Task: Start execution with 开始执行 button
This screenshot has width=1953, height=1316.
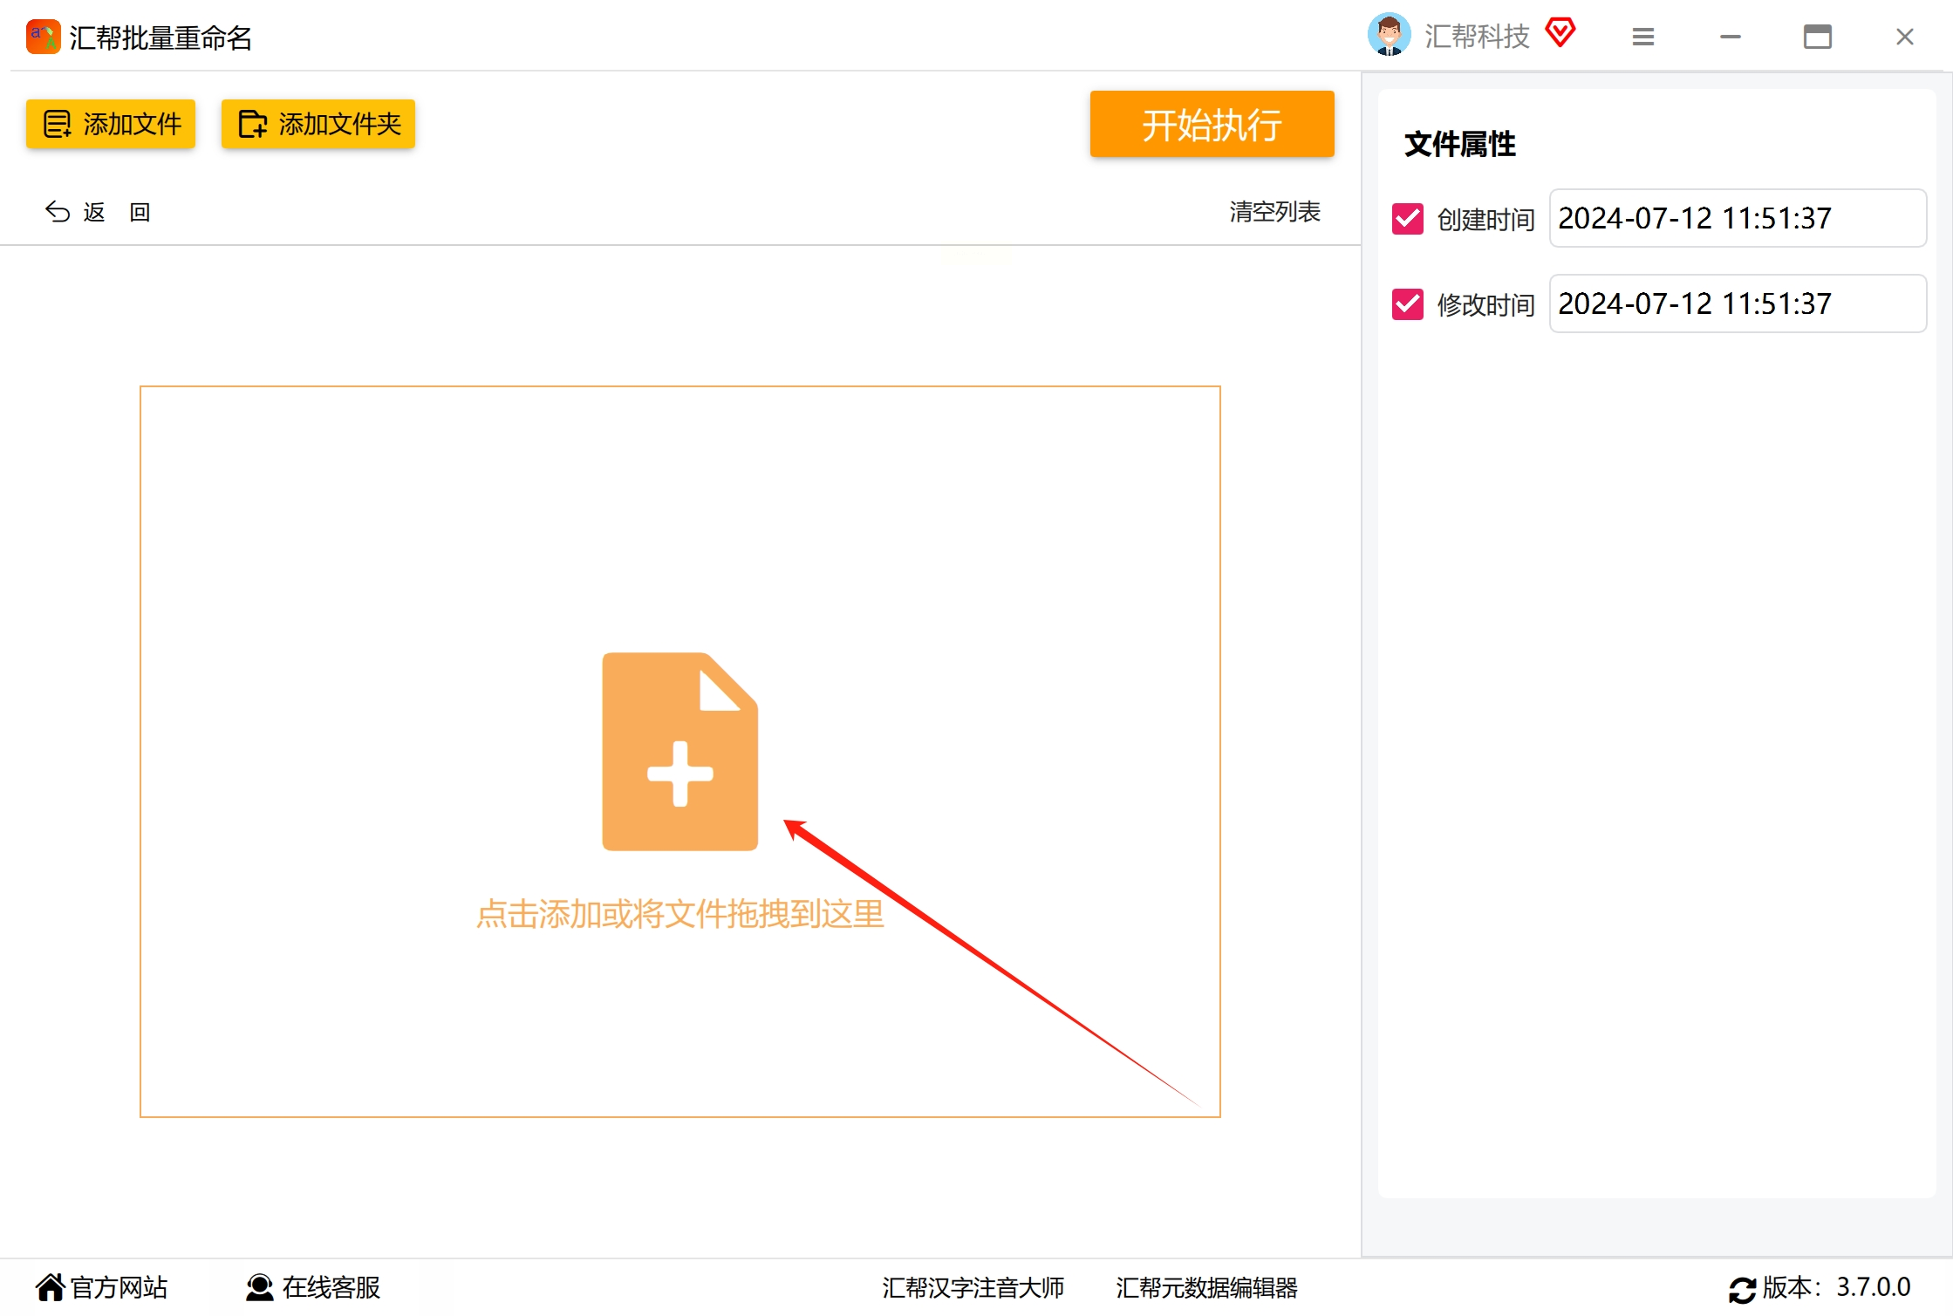Action: click(x=1211, y=124)
